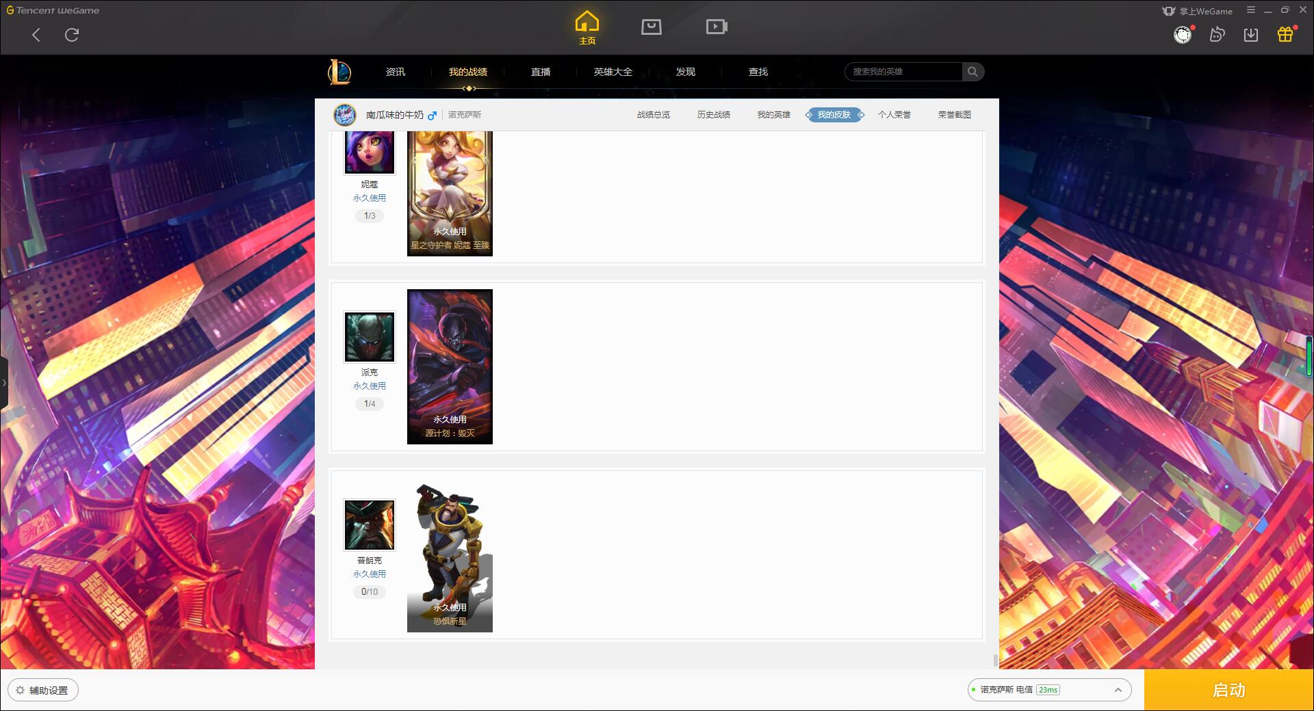Open the video live icon
The image size is (1314, 711).
[x=717, y=27]
